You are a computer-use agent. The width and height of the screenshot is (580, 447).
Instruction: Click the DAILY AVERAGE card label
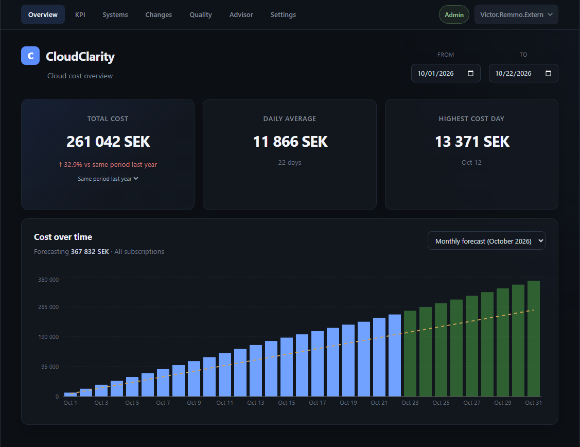pos(290,119)
